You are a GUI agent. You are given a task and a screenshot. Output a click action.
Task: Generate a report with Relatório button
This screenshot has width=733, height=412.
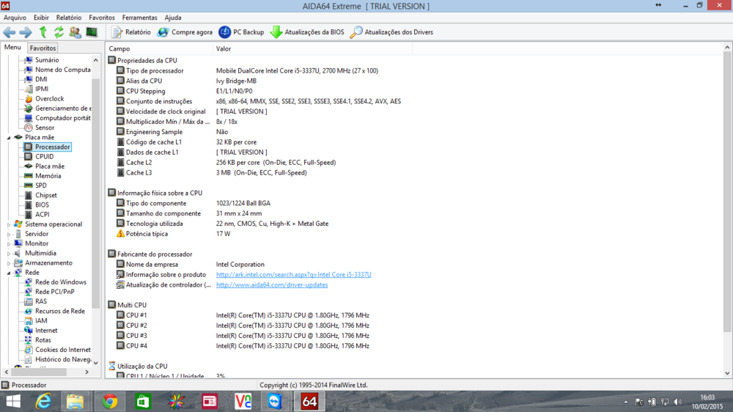click(x=131, y=32)
